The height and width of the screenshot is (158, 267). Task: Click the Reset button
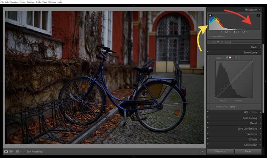tap(248, 151)
